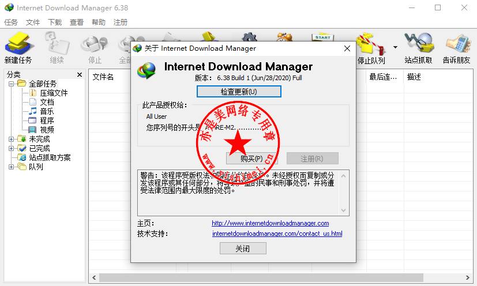Select the Programs (程序) category

click(x=47, y=121)
